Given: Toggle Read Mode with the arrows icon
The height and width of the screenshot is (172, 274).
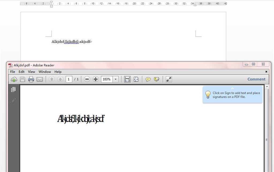Looking at the screenshot, I should [x=169, y=79].
